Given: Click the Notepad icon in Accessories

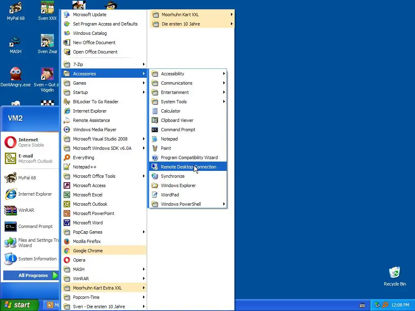Looking at the screenshot, I should [155, 139].
